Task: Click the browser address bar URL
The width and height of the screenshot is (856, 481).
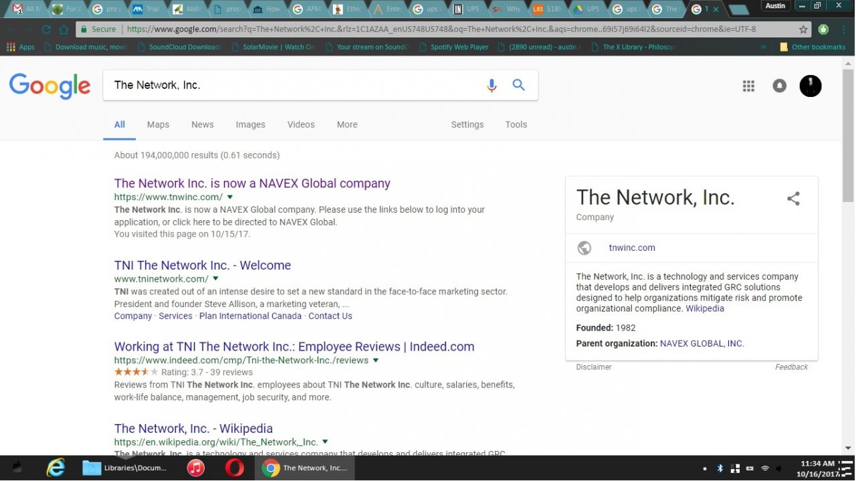Action: tap(441, 29)
